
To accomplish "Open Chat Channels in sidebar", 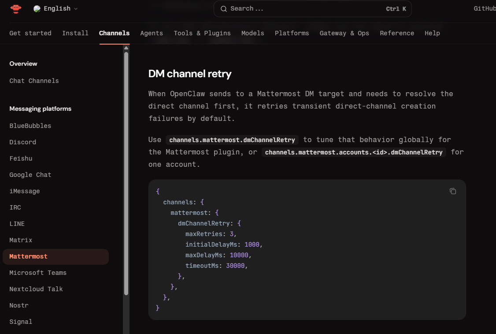I will pos(34,81).
